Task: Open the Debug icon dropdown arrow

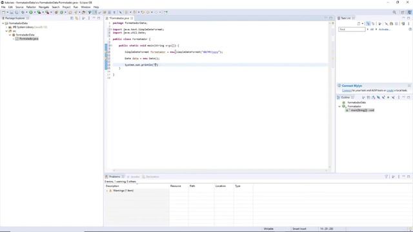Action: 26,12
